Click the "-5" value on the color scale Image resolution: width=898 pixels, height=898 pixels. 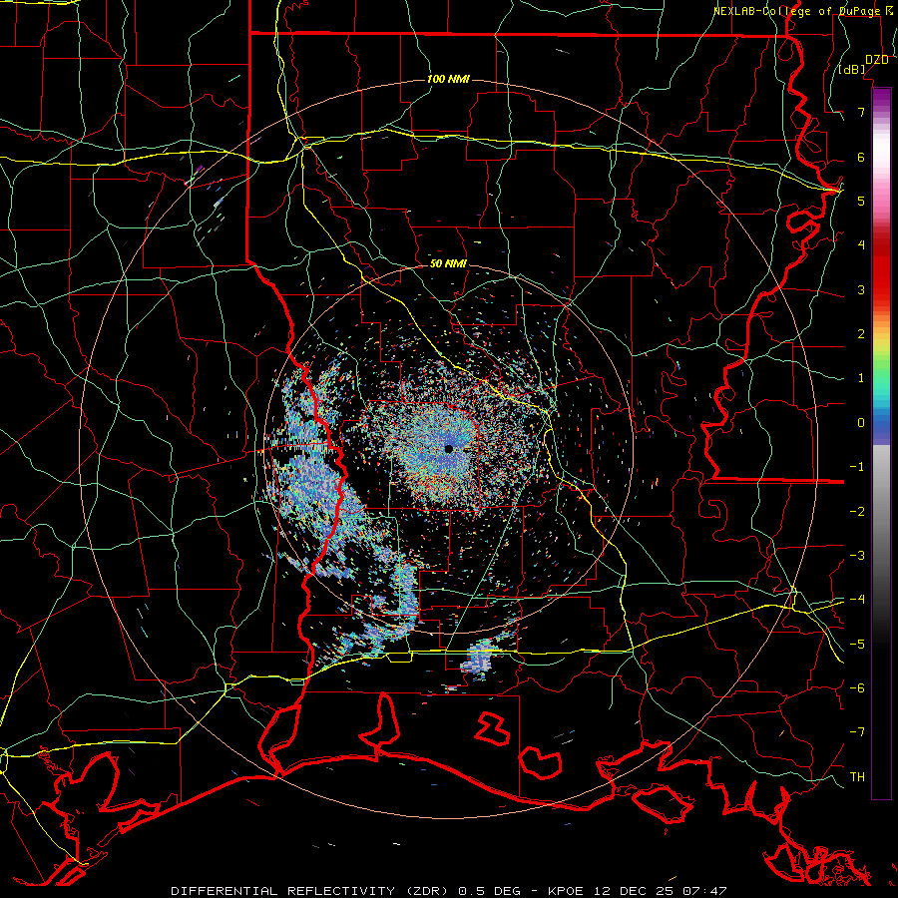[x=857, y=645]
